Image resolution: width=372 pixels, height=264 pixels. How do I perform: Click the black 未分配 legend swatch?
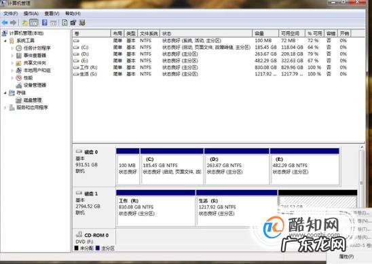click(77, 248)
